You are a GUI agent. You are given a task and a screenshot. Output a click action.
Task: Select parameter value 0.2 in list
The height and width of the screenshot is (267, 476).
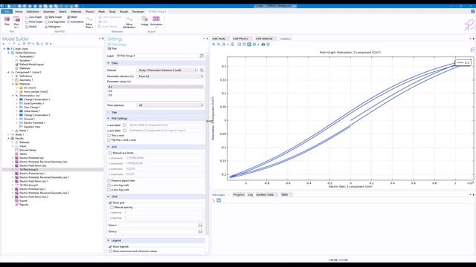tap(155, 87)
